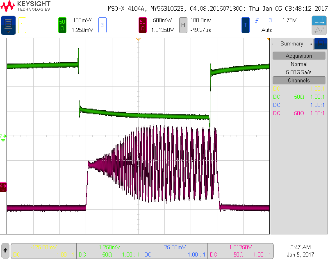Click the Acquisition section header

pyautogui.click(x=299, y=56)
